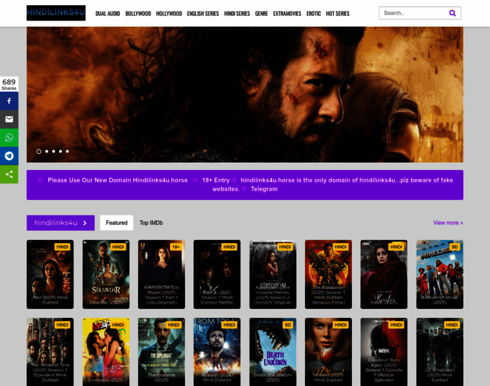Open Ankhiyon Se Goli Maare poster
The height and width of the screenshot is (386, 490).
[x=162, y=274]
